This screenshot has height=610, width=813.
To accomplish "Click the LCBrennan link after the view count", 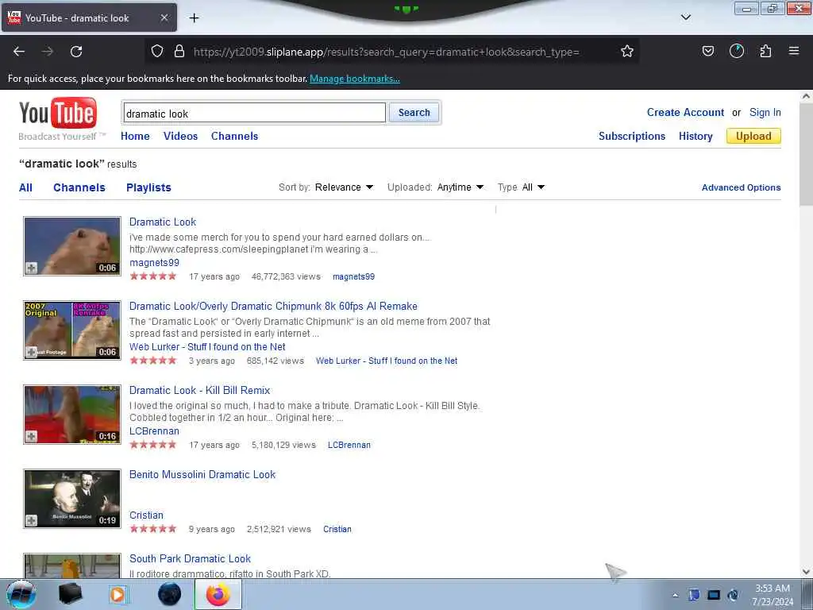I will coord(349,445).
